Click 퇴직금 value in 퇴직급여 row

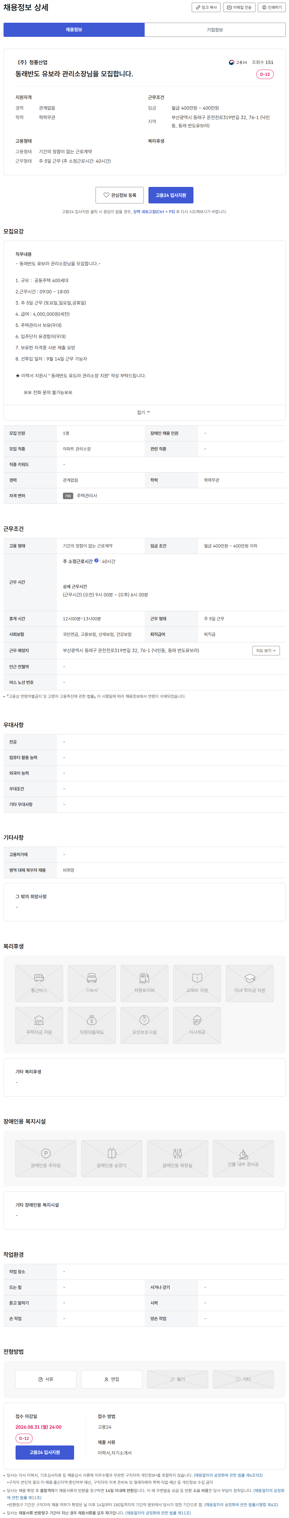(x=210, y=635)
